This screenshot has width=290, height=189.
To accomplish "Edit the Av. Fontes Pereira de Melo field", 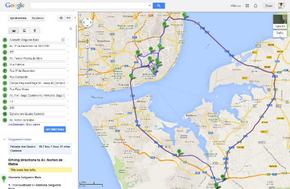I will (37, 58).
